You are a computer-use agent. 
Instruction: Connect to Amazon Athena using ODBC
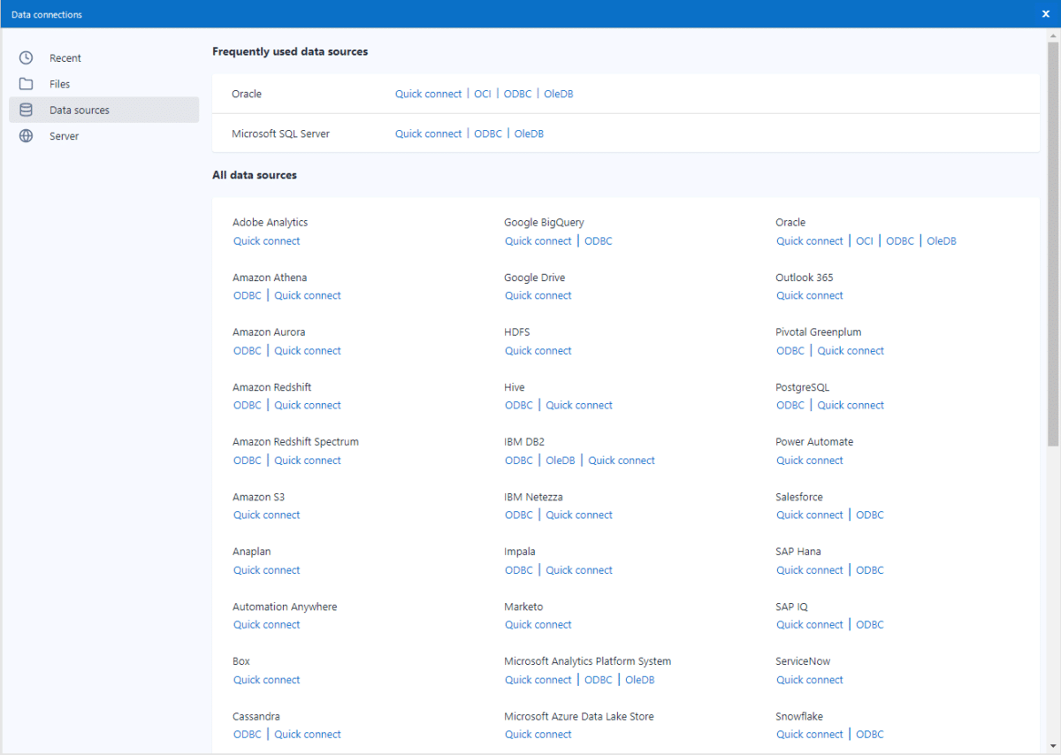pyautogui.click(x=248, y=295)
